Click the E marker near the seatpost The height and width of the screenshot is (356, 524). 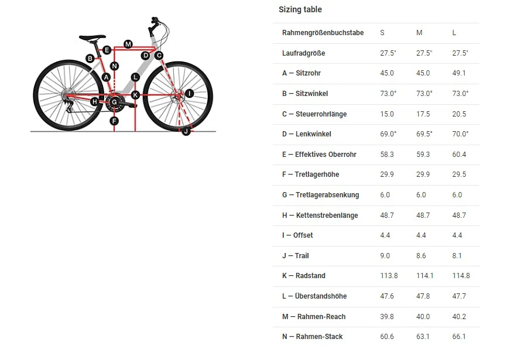[107, 50]
